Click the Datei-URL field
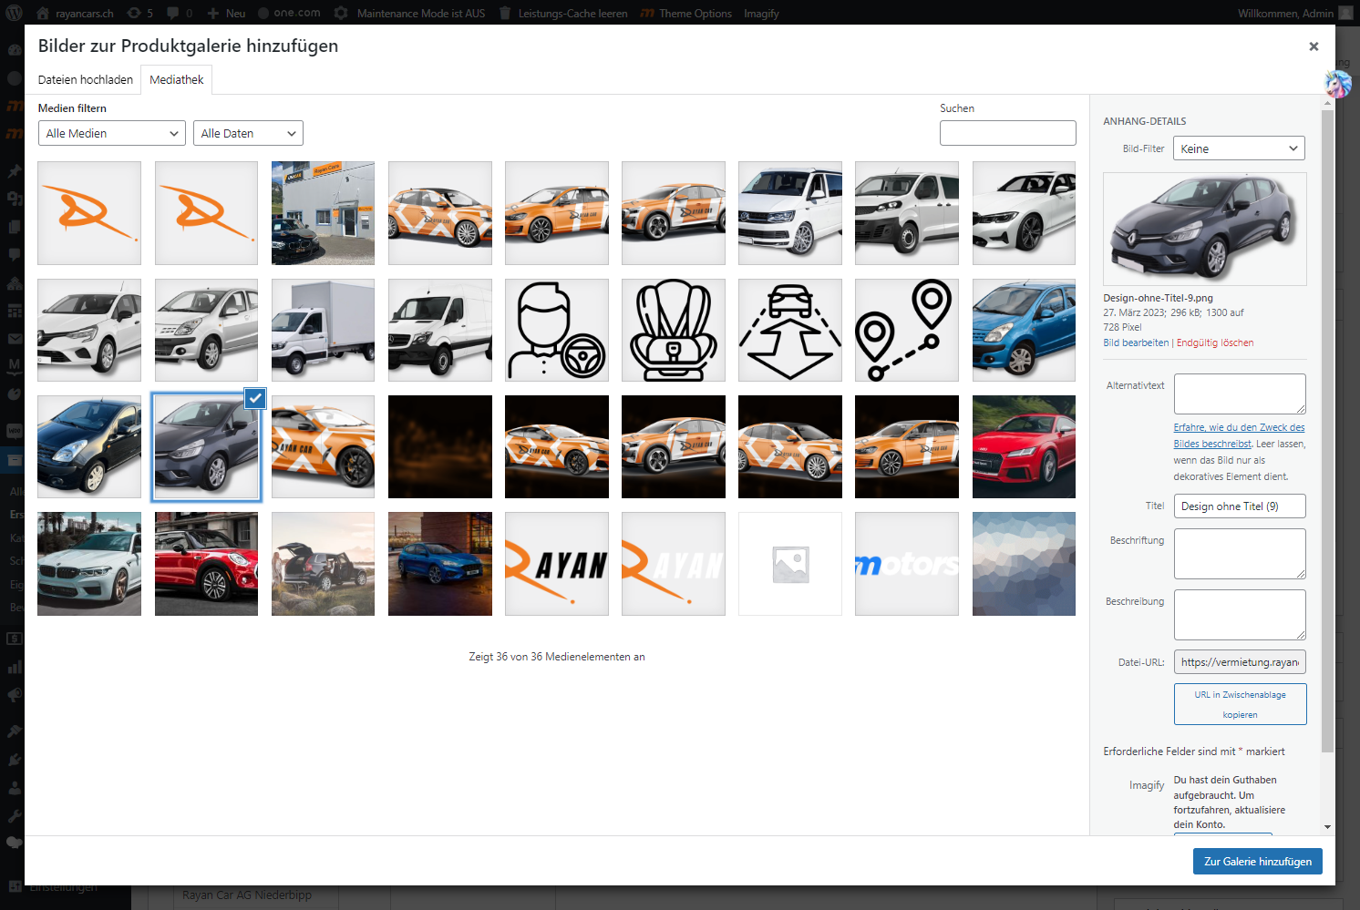This screenshot has width=1360, height=910. pos(1240,662)
